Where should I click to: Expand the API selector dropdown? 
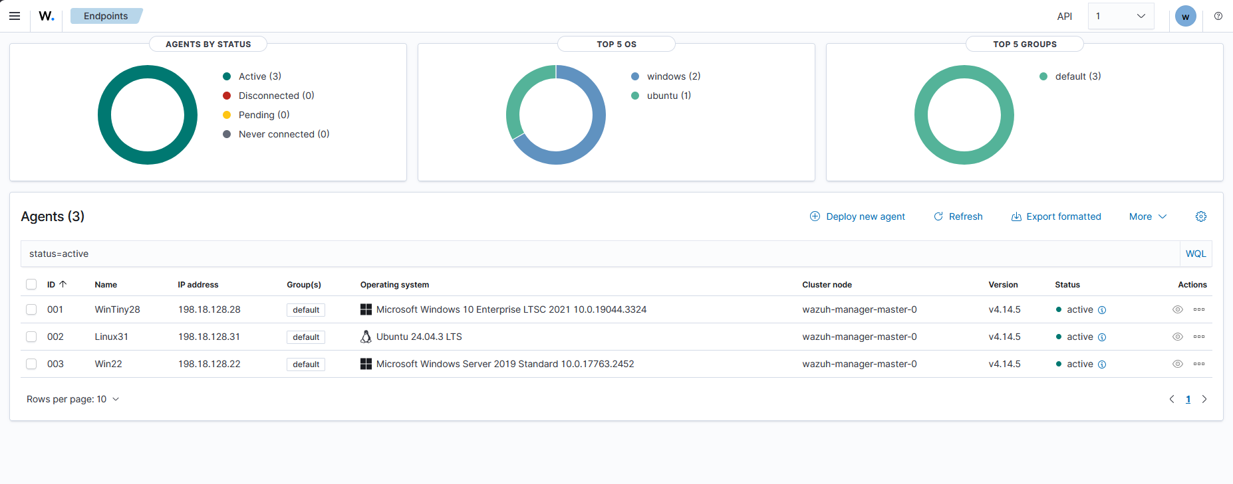pos(1121,16)
